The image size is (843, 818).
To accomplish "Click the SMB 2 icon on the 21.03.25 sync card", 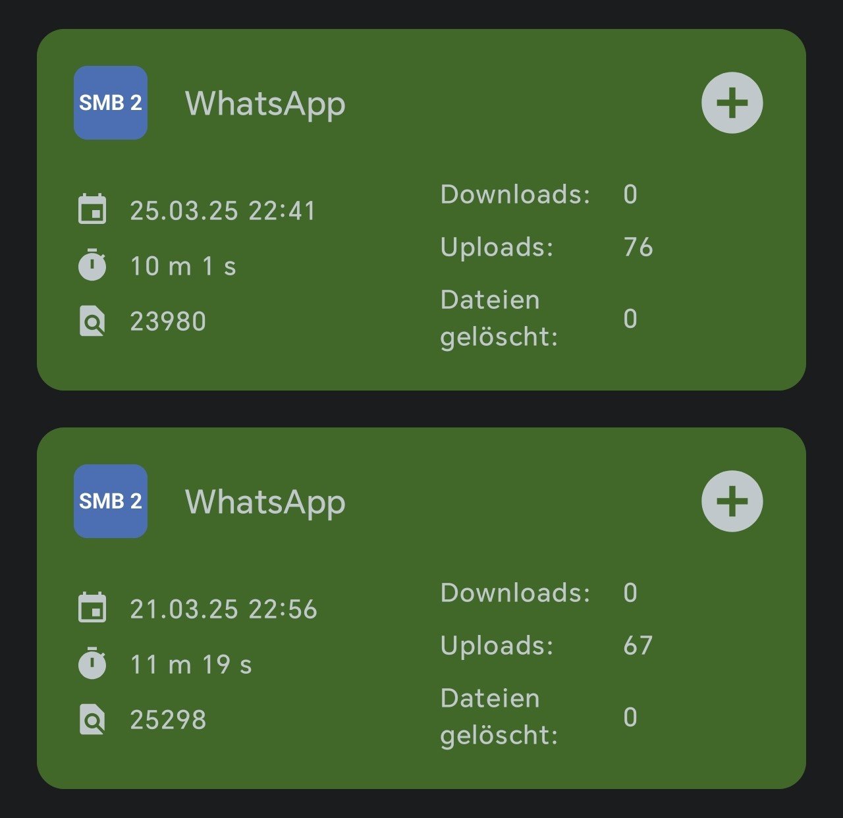I will coord(111,501).
